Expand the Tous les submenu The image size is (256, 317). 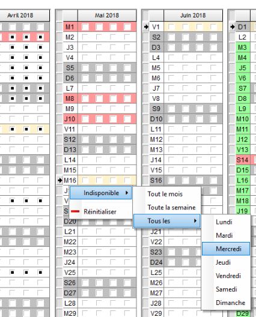point(166,221)
